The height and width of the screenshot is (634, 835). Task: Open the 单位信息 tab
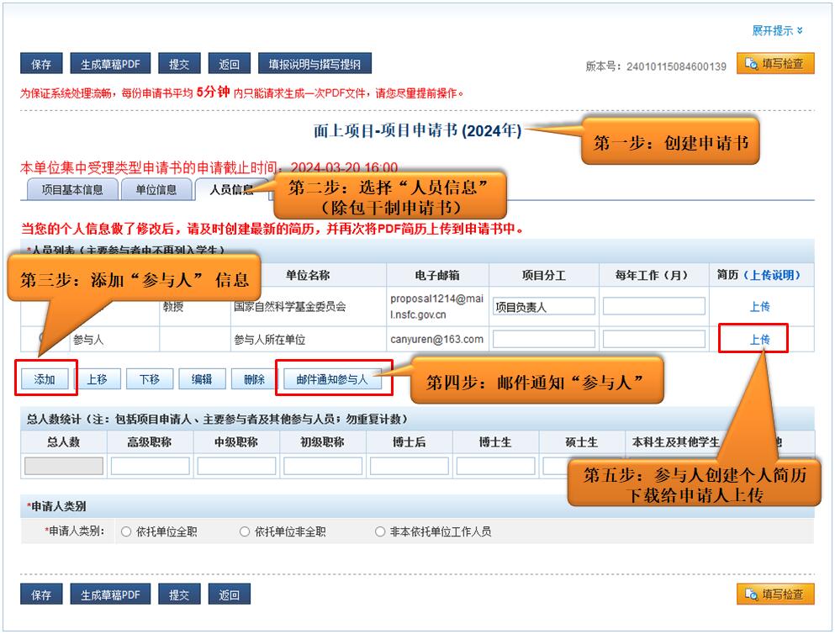pos(156,190)
